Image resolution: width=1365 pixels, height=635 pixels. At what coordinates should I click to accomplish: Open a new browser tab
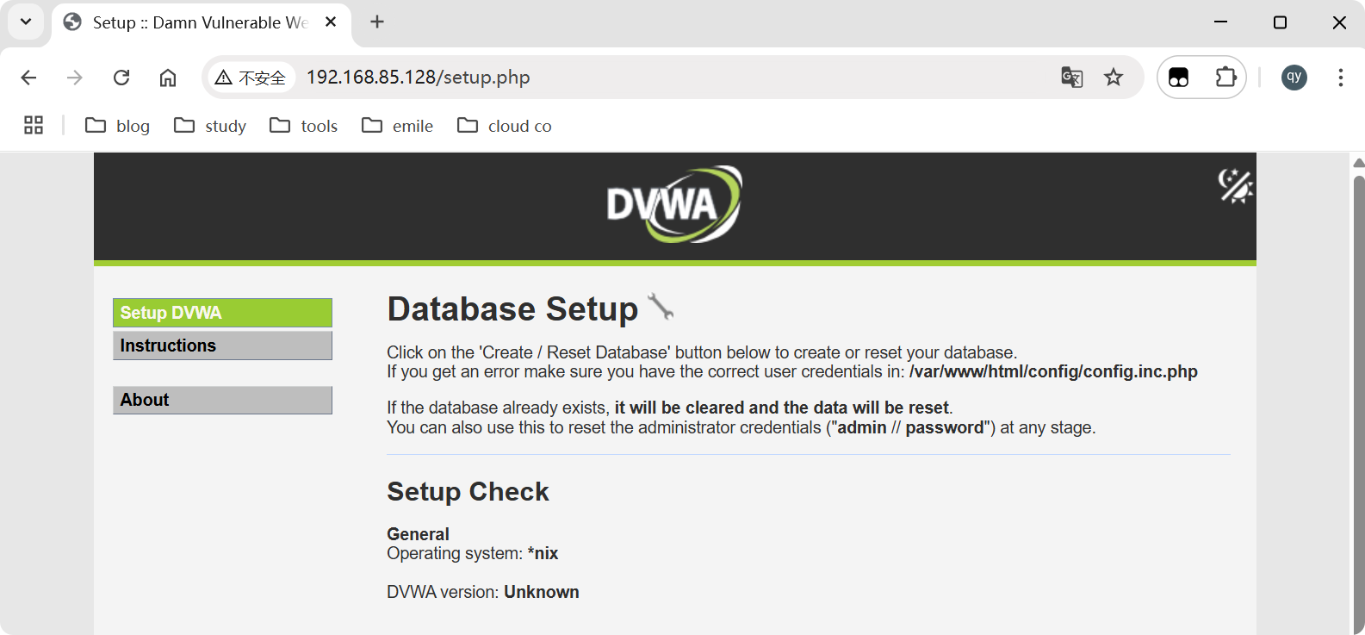pos(377,22)
